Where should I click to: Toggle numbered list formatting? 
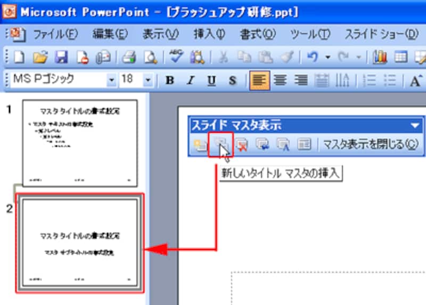(369, 81)
